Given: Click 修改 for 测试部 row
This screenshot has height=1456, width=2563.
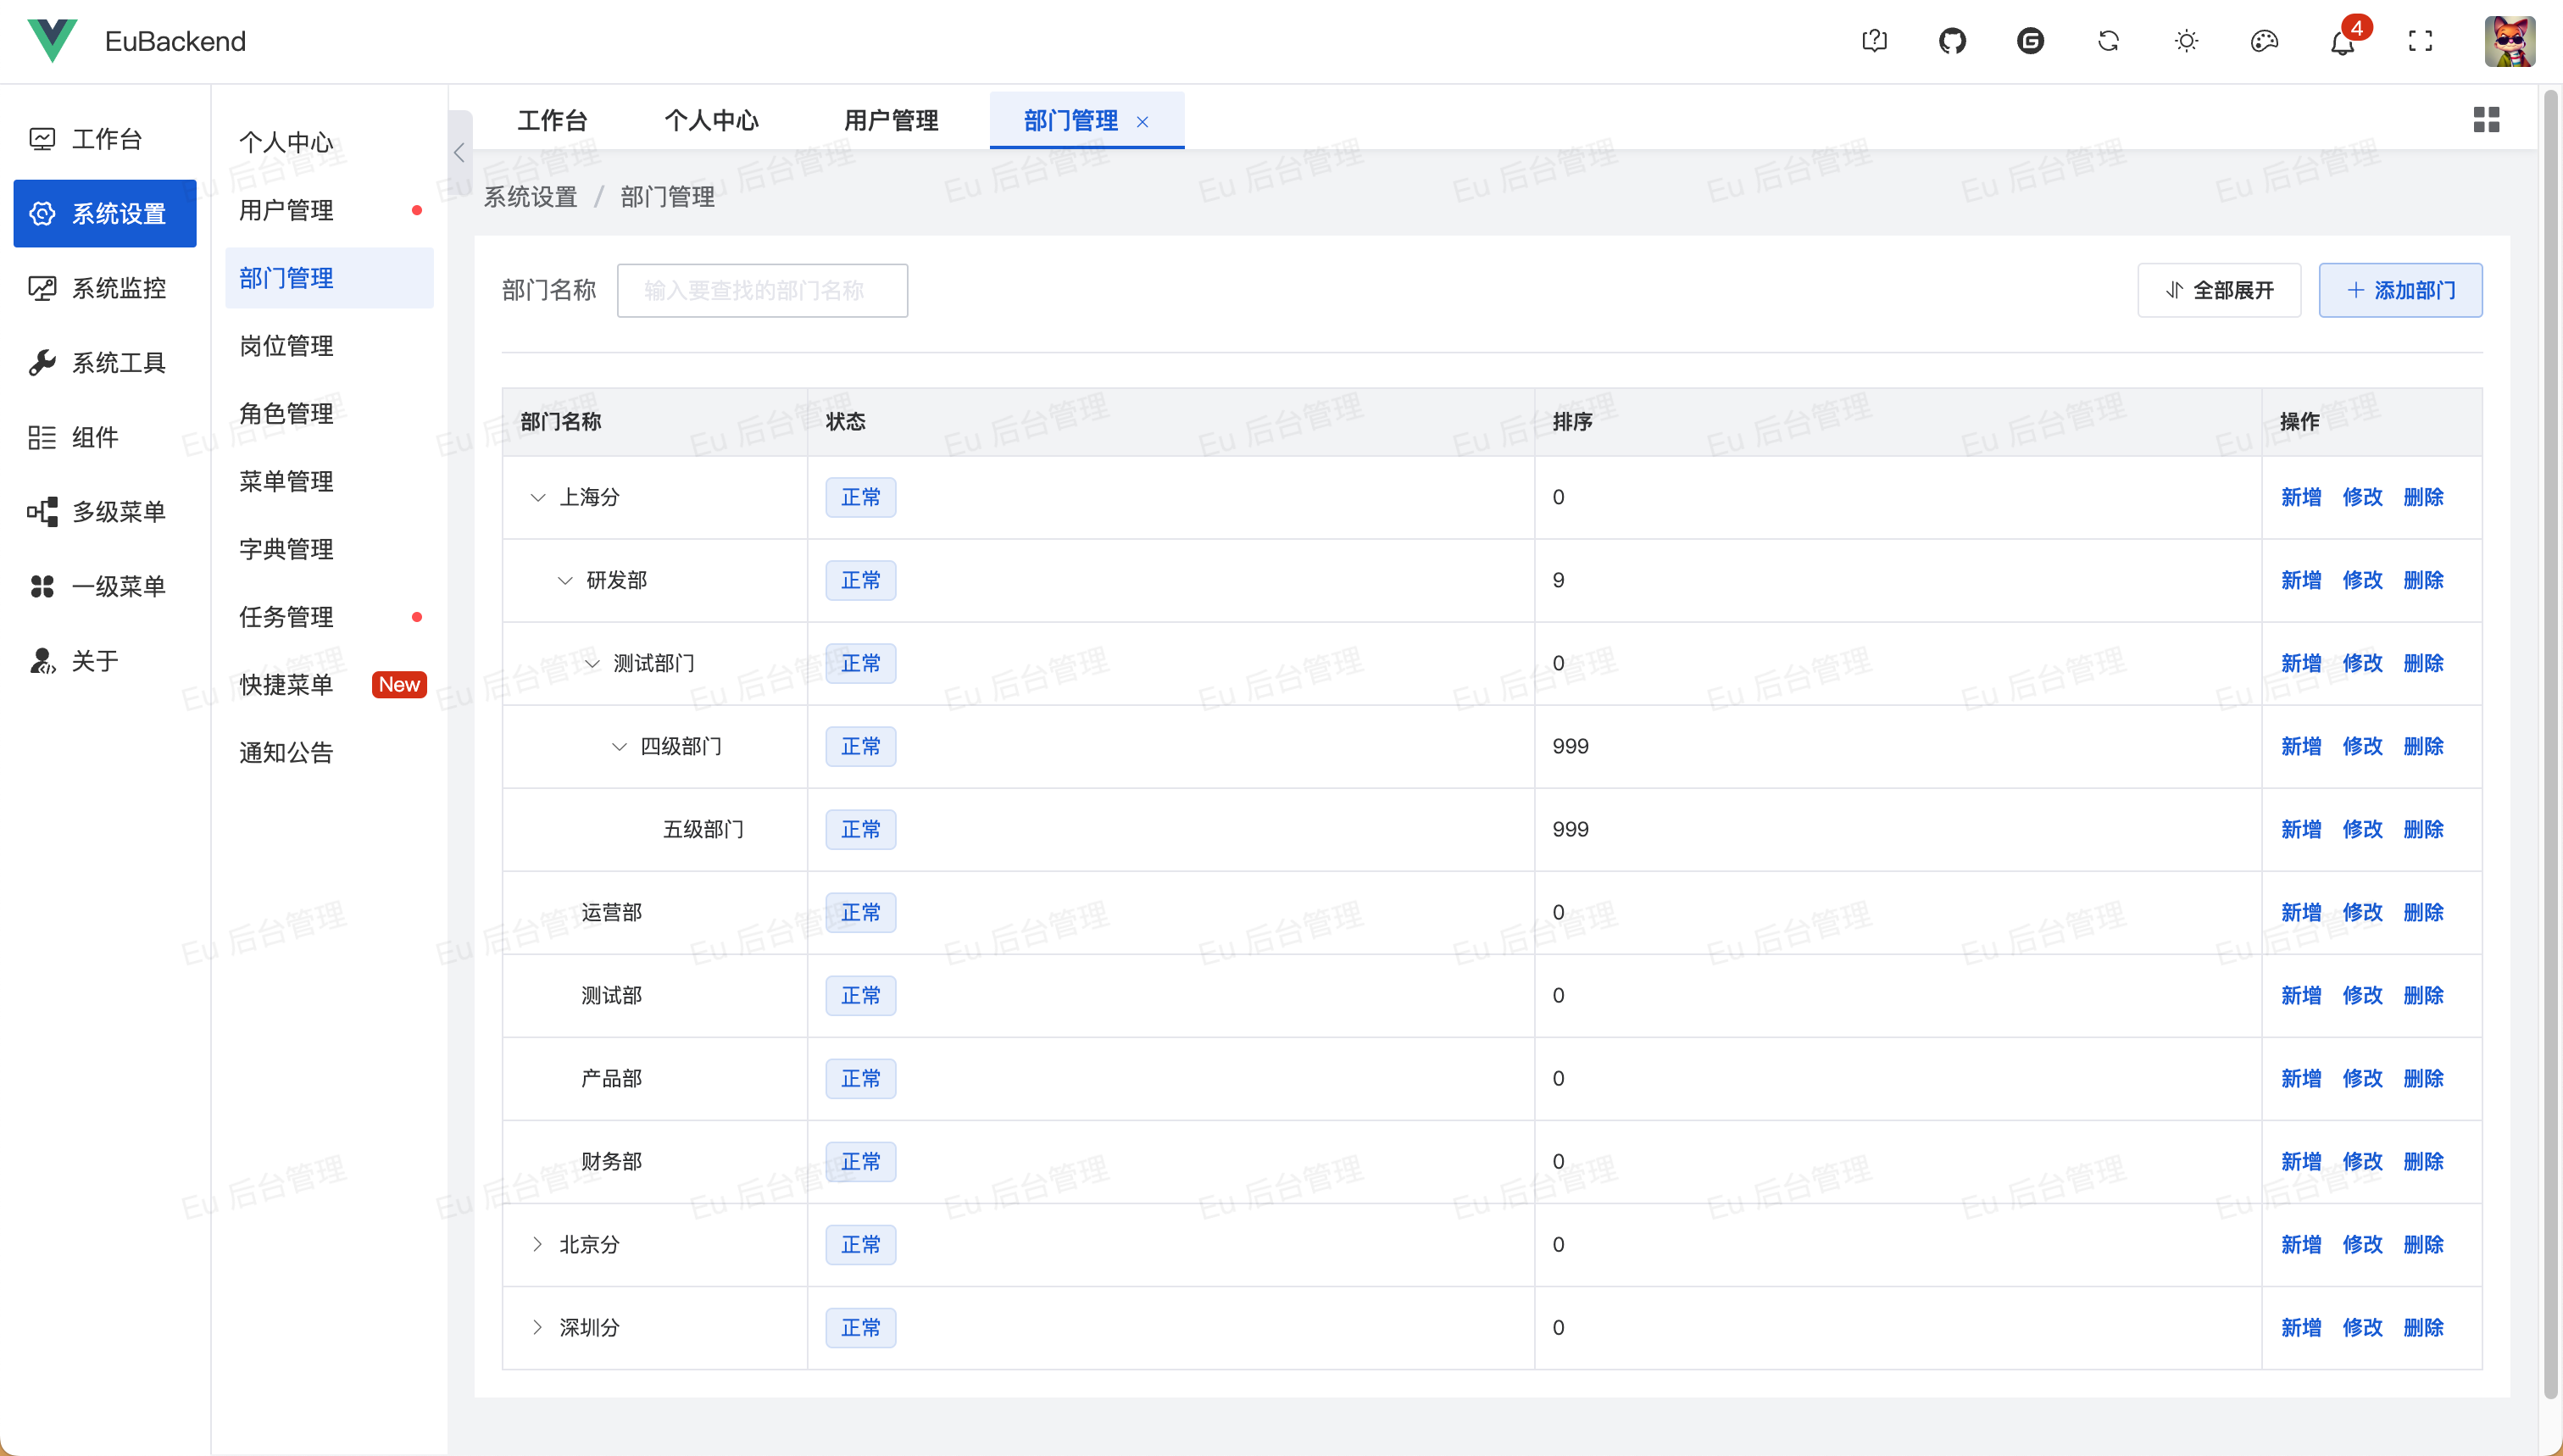Looking at the screenshot, I should pos(2362,995).
